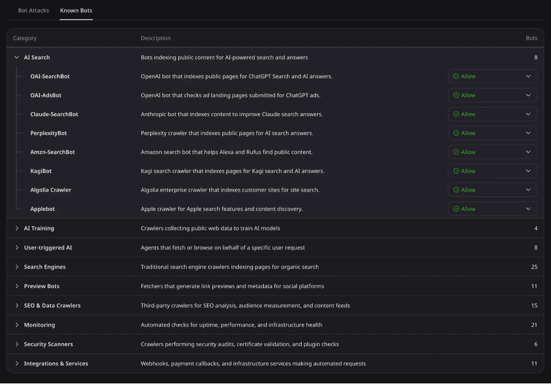This screenshot has width=551, height=384.
Task: Click the AI Search category label
Action: (x=37, y=57)
